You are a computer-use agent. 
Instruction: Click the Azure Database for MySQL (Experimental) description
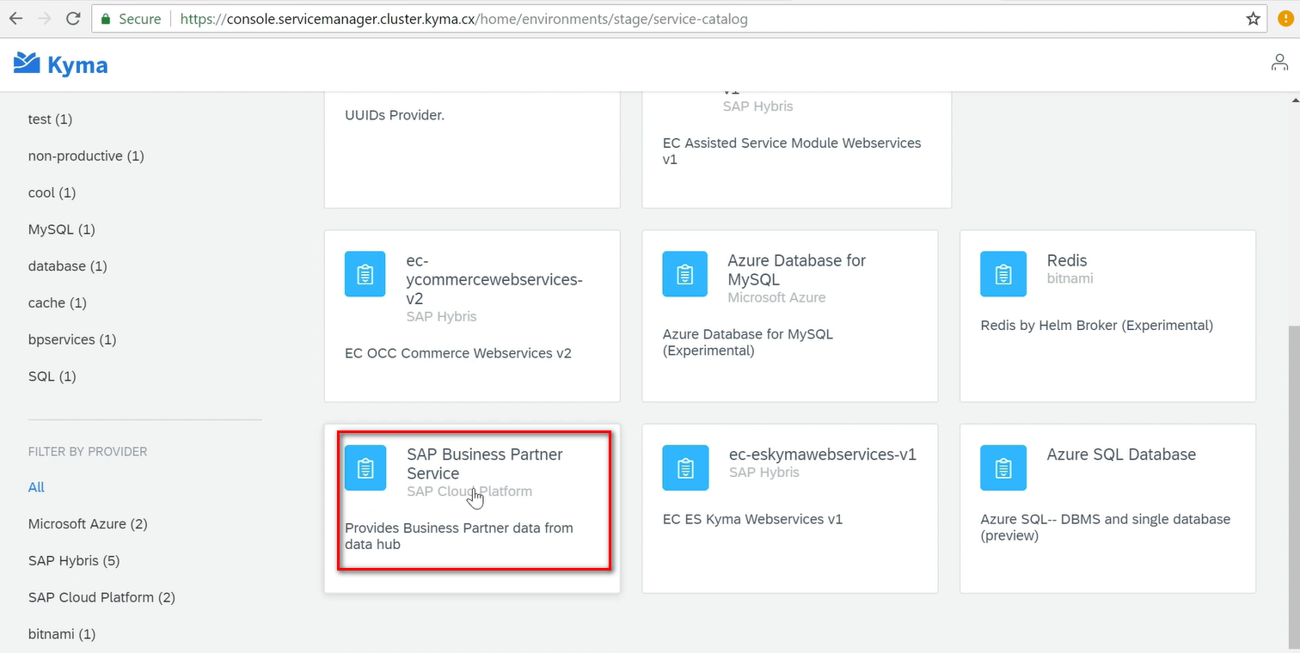click(748, 343)
